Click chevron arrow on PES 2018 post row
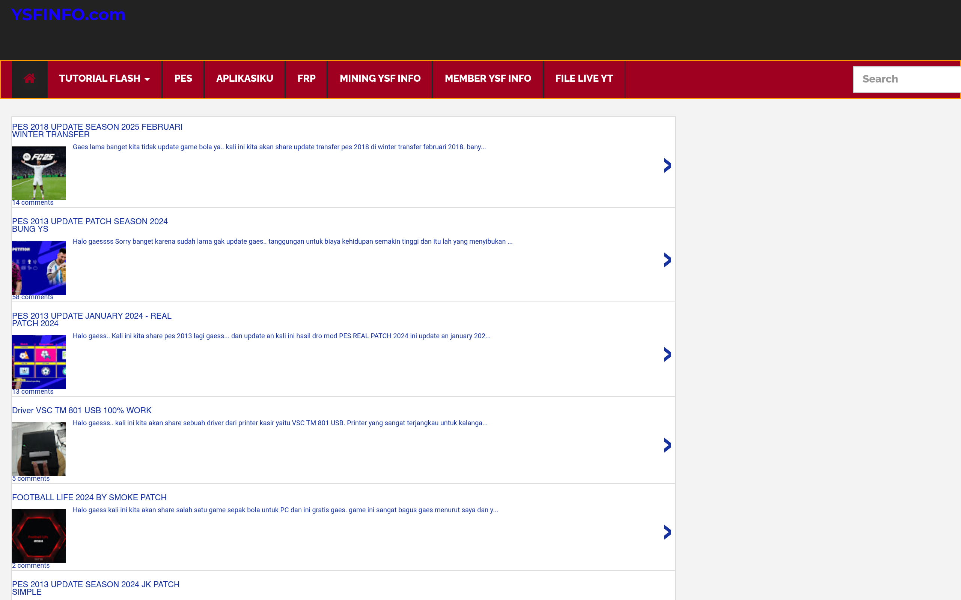The image size is (961, 600). (667, 165)
